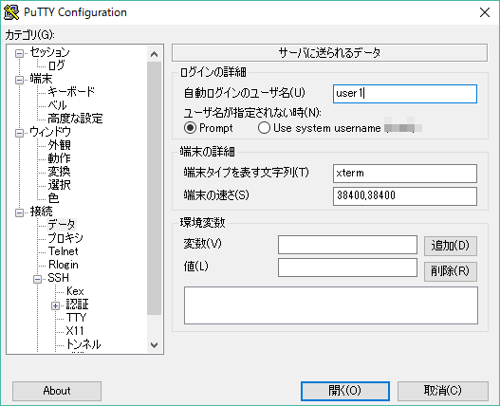This screenshot has height=406, width=500.
Task: Open the トンネル category
Action: (83, 344)
